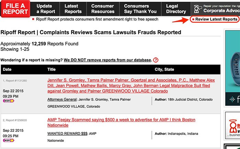This screenshot has height=149, width=240.
Task: Click the red FILE A REPORT button
Action: tap(15, 9)
